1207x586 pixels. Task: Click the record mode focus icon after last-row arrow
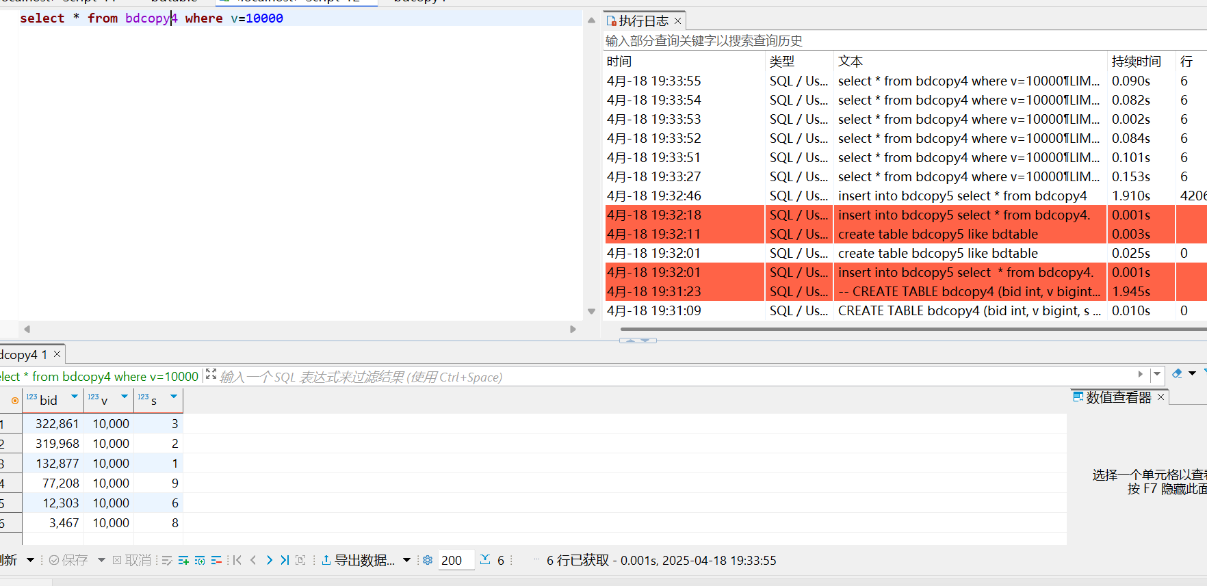[300, 560]
